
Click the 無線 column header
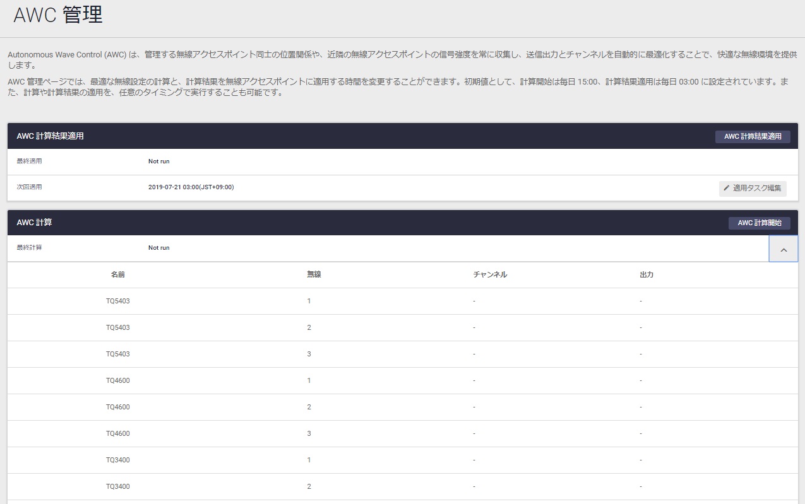point(314,274)
